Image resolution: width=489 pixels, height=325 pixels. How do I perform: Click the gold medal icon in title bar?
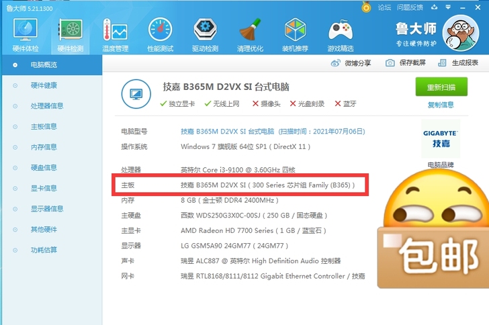[366, 7]
